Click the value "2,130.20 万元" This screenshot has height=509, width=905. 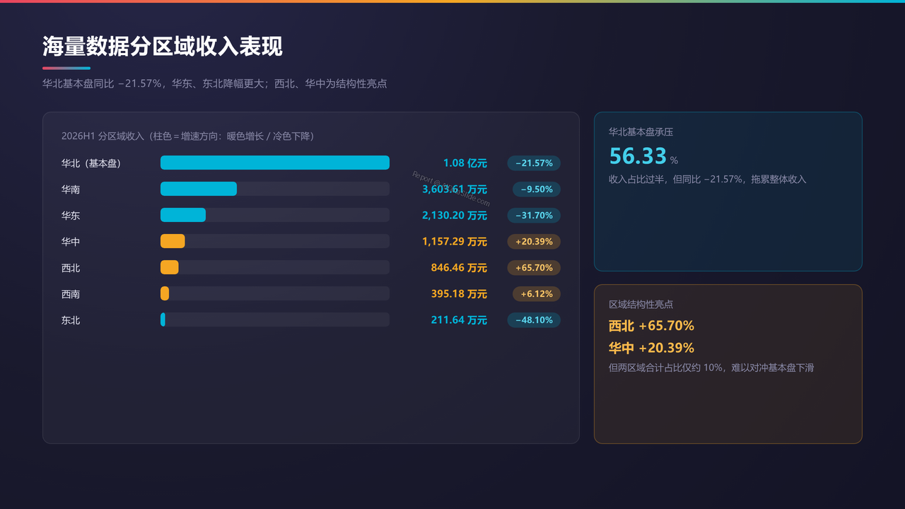point(455,216)
